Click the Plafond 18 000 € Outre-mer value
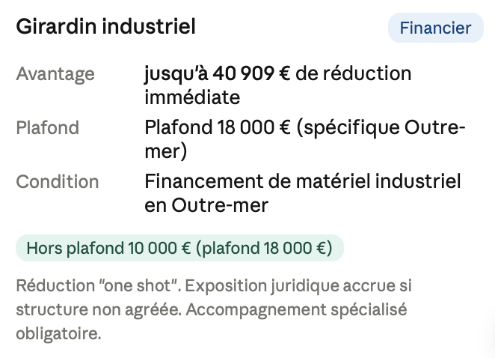The image size is (495, 358). coord(305,139)
